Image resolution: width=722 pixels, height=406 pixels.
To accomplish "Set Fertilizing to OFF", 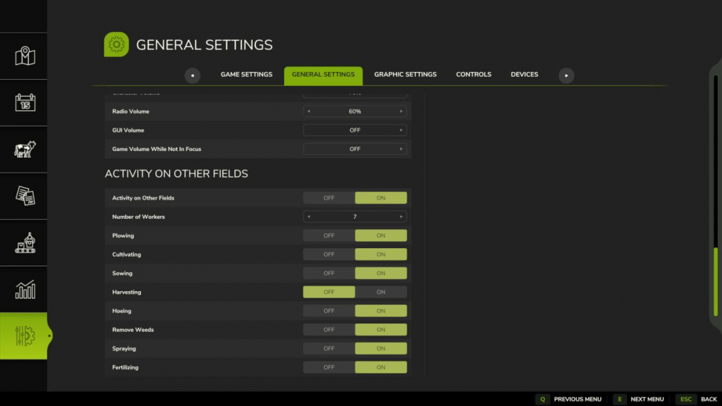I will [x=329, y=367].
